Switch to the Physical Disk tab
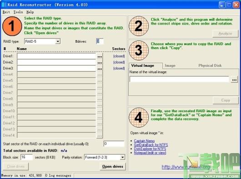This screenshot has width=241, height=179. 210,65
